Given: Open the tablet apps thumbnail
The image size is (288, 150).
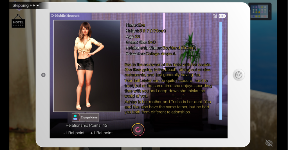Looking at the screenshot, I should [x=260, y=12].
